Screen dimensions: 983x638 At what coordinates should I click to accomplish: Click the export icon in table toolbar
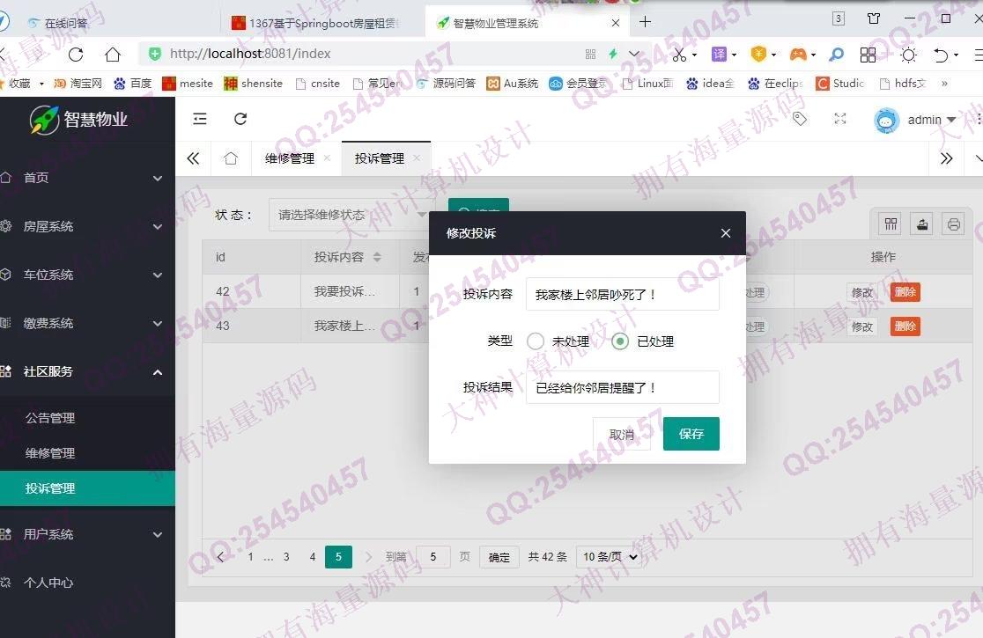click(x=922, y=224)
